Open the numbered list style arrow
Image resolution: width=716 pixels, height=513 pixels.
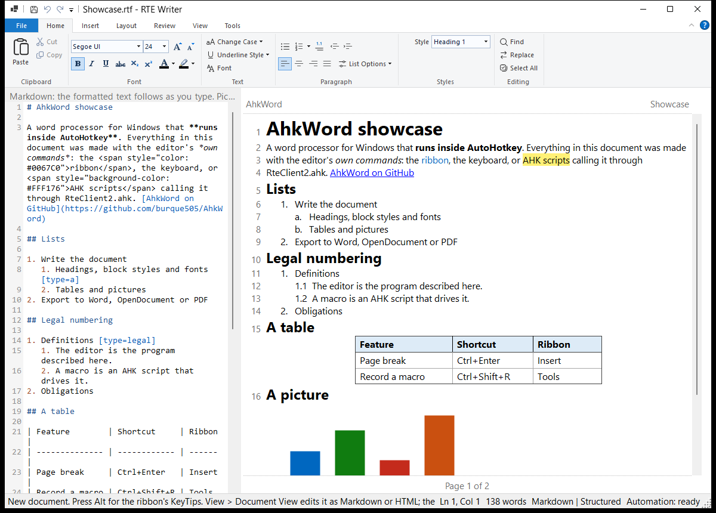tap(308, 47)
